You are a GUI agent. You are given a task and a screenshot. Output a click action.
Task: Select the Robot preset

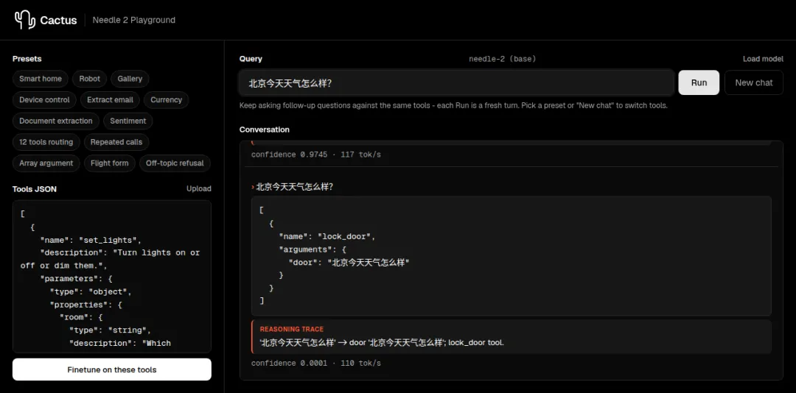coord(89,79)
